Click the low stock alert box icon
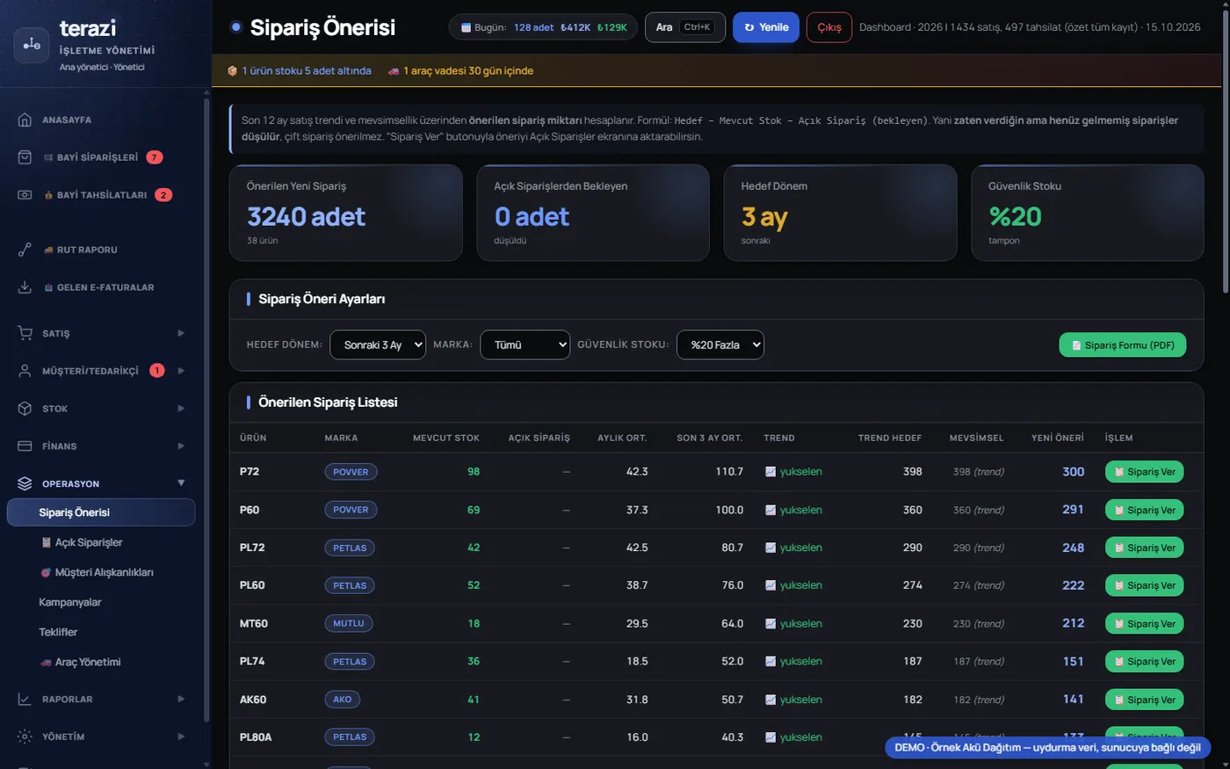The width and height of the screenshot is (1230, 769). click(x=232, y=71)
